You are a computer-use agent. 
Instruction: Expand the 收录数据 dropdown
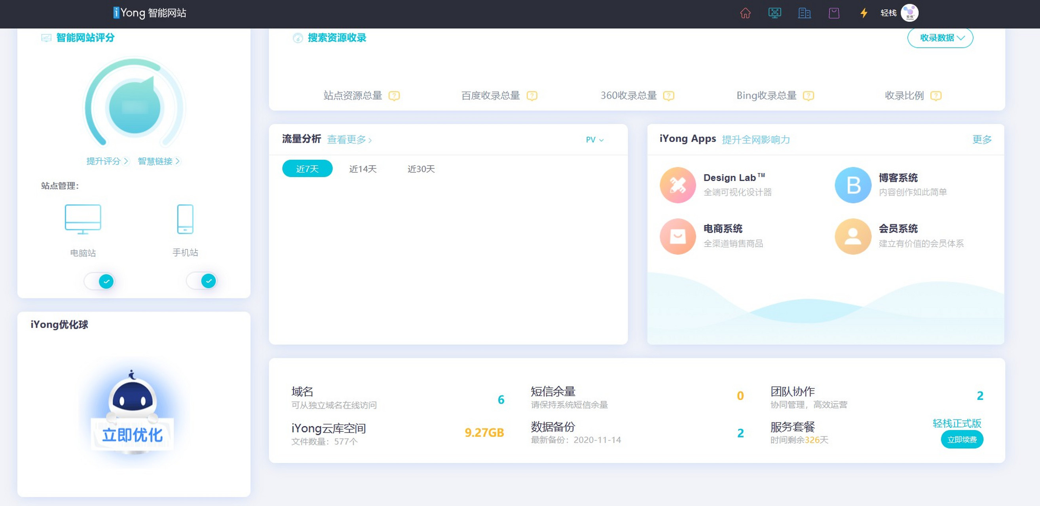tap(940, 38)
